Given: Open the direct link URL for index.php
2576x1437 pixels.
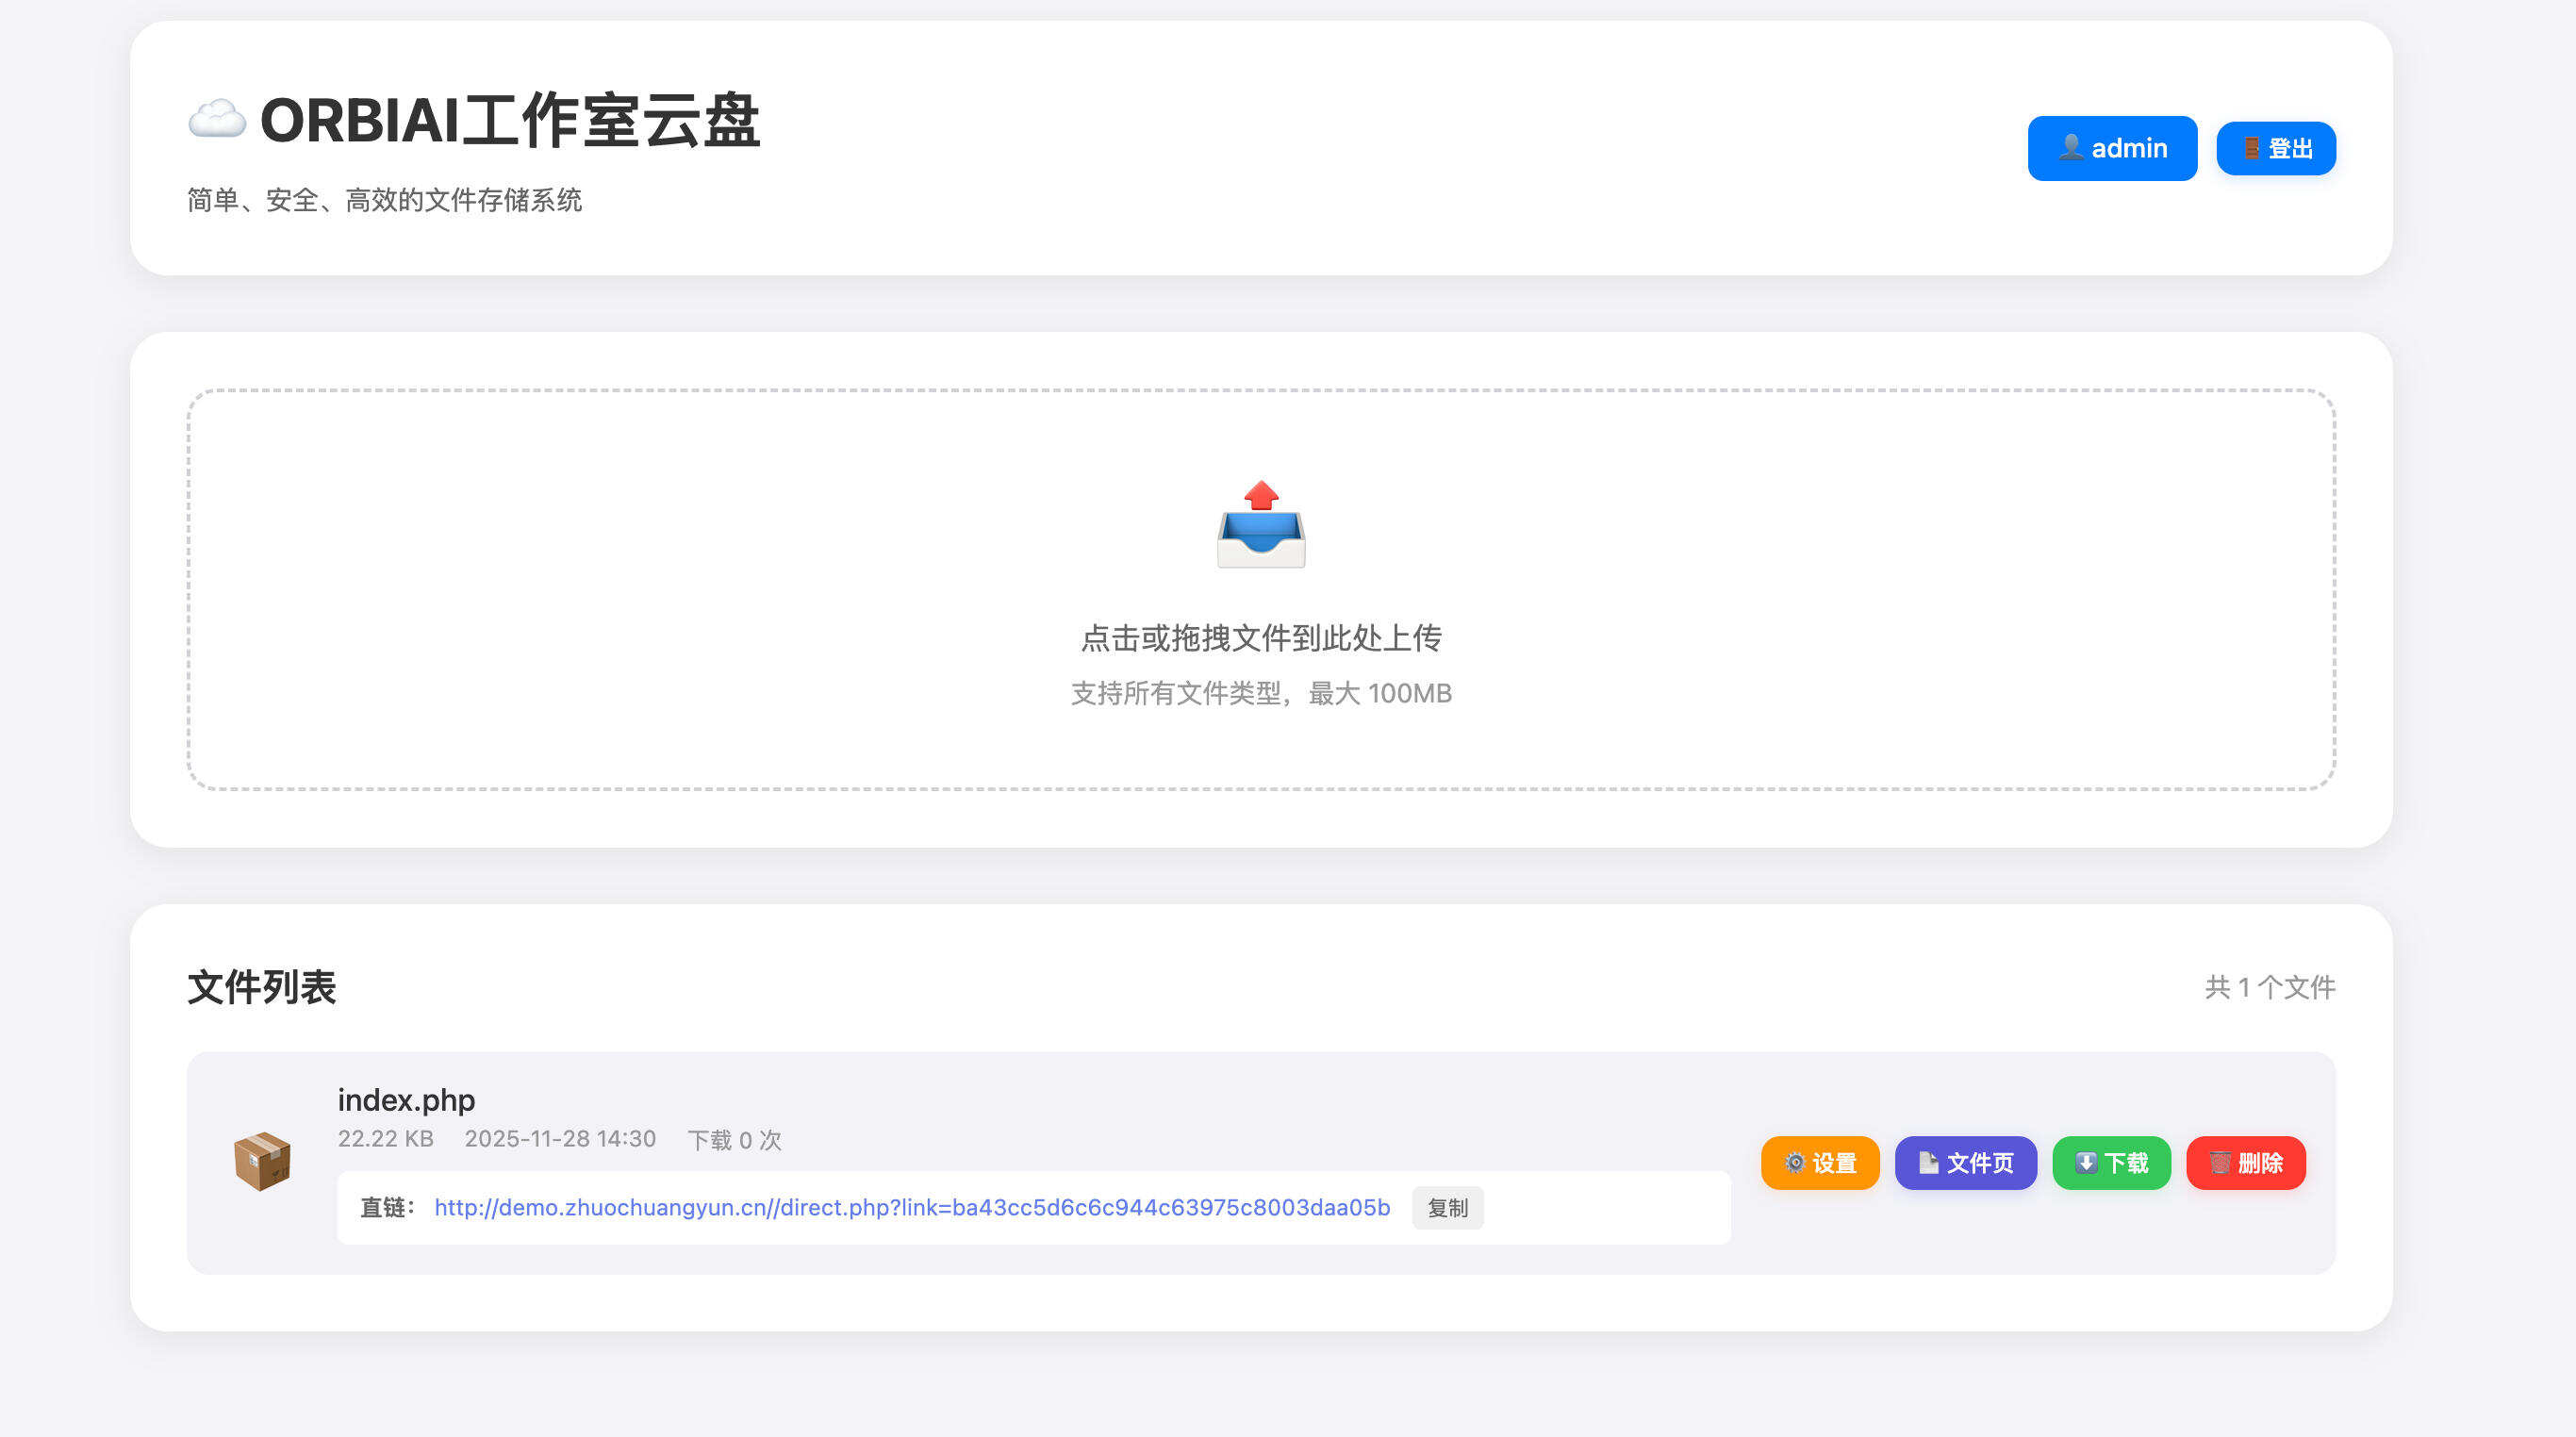Looking at the screenshot, I should click(x=911, y=1208).
